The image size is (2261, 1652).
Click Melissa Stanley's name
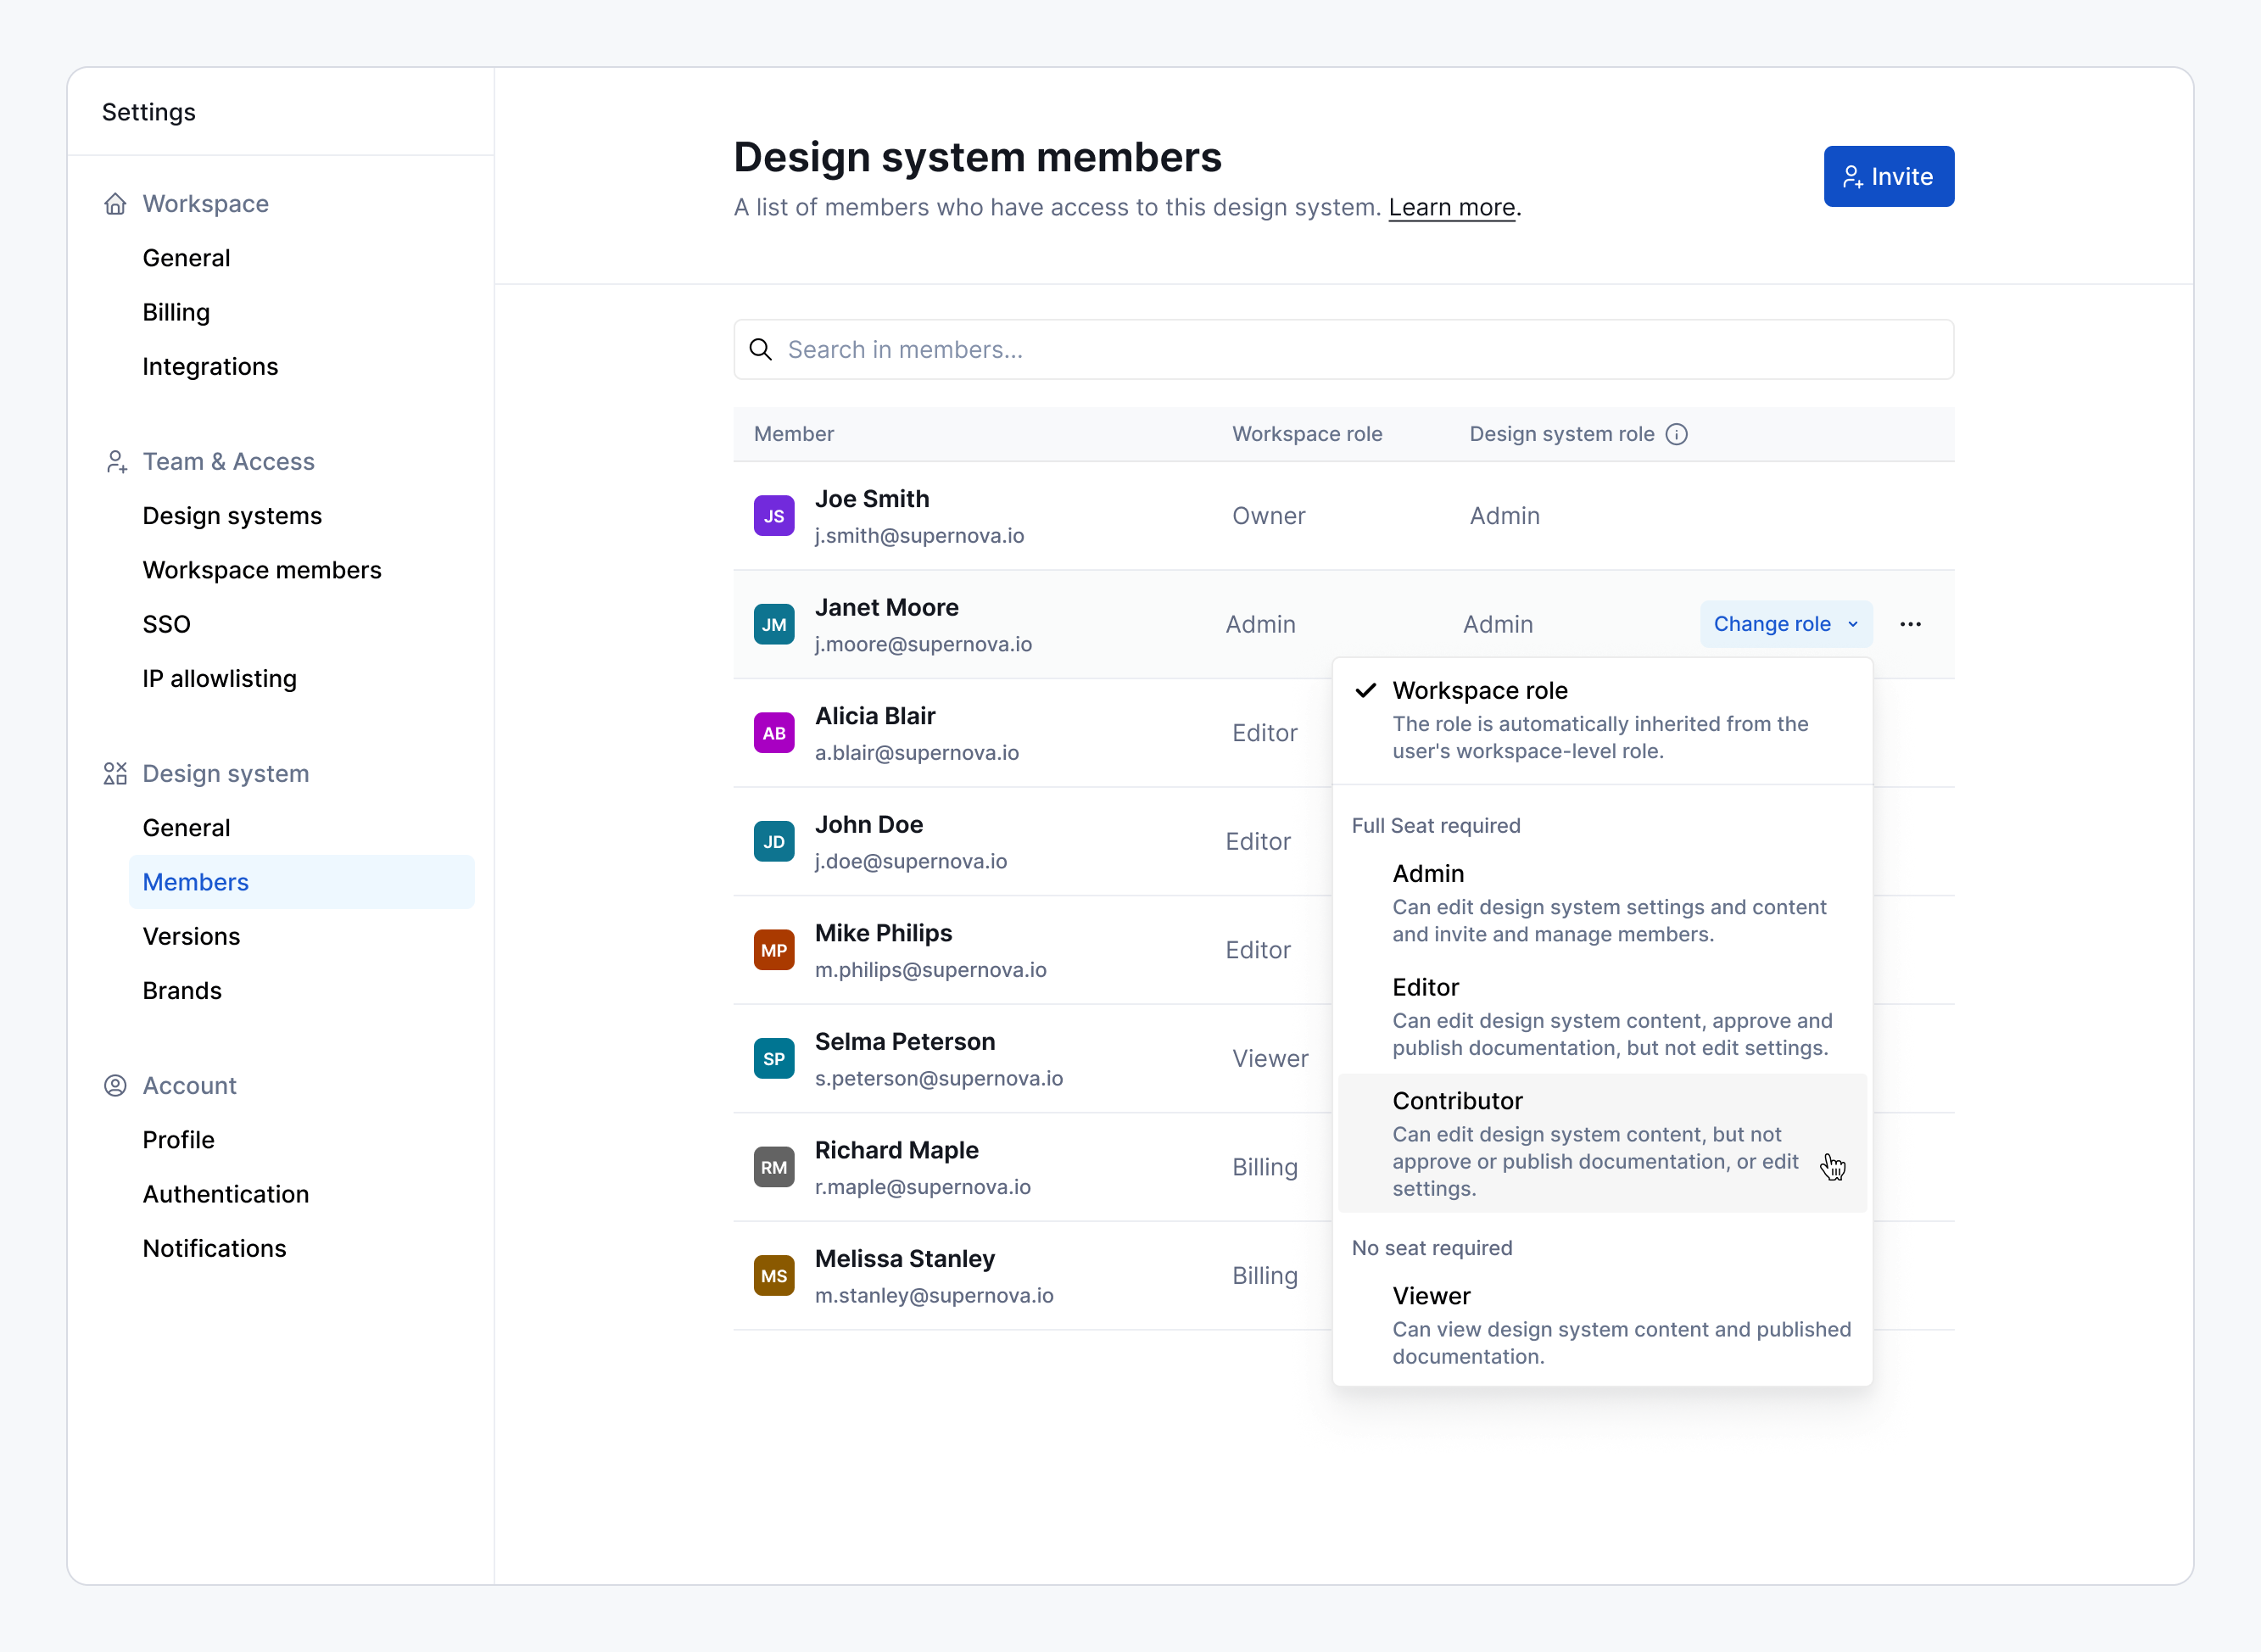pyautogui.click(x=905, y=1259)
